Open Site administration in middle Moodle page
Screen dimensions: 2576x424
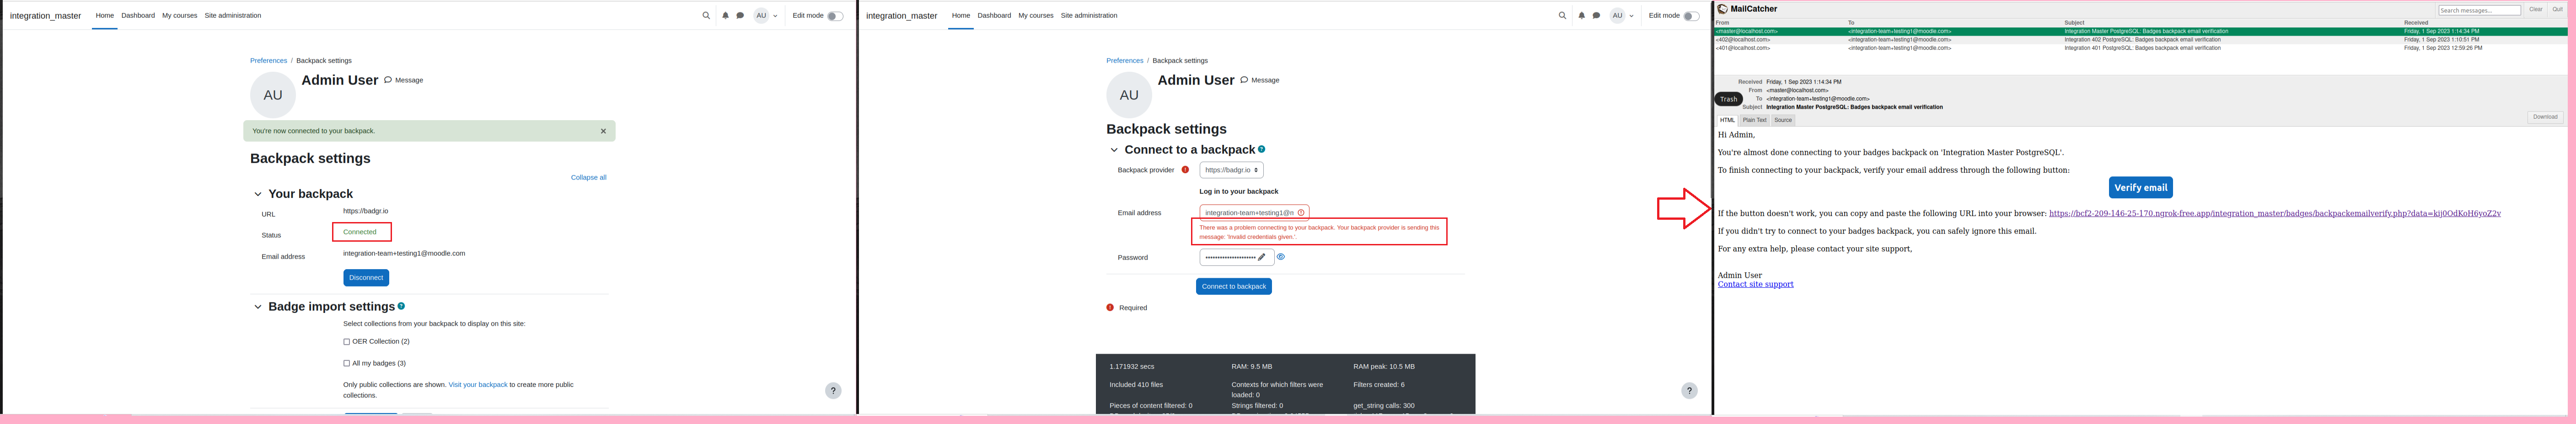click(1089, 16)
